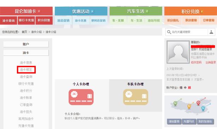The height and width of the screenshot is (129, 217).
Task: Open 油卡查询 in the sidebar
Action: (26, 77)
